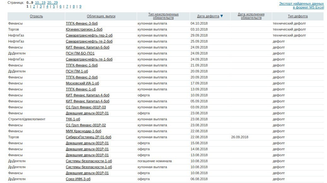Open page 7 of results
Screen dimensions: 327x183
[67, 7]
